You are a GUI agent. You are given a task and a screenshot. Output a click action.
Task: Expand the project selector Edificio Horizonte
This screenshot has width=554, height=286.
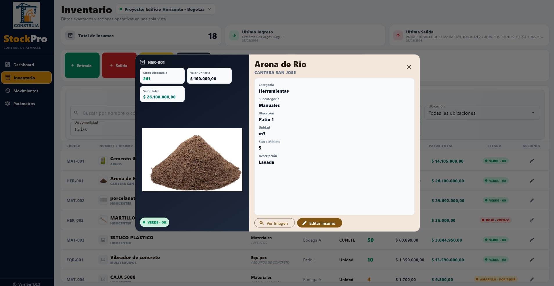coord(166,9)
